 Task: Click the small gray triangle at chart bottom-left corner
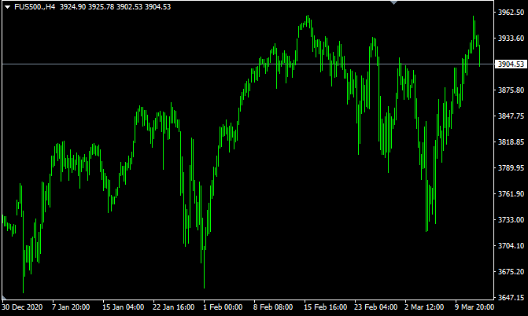point(4,297)
